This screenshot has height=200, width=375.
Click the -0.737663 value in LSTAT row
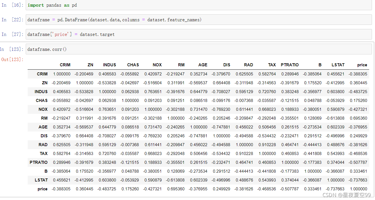(358, 180)
